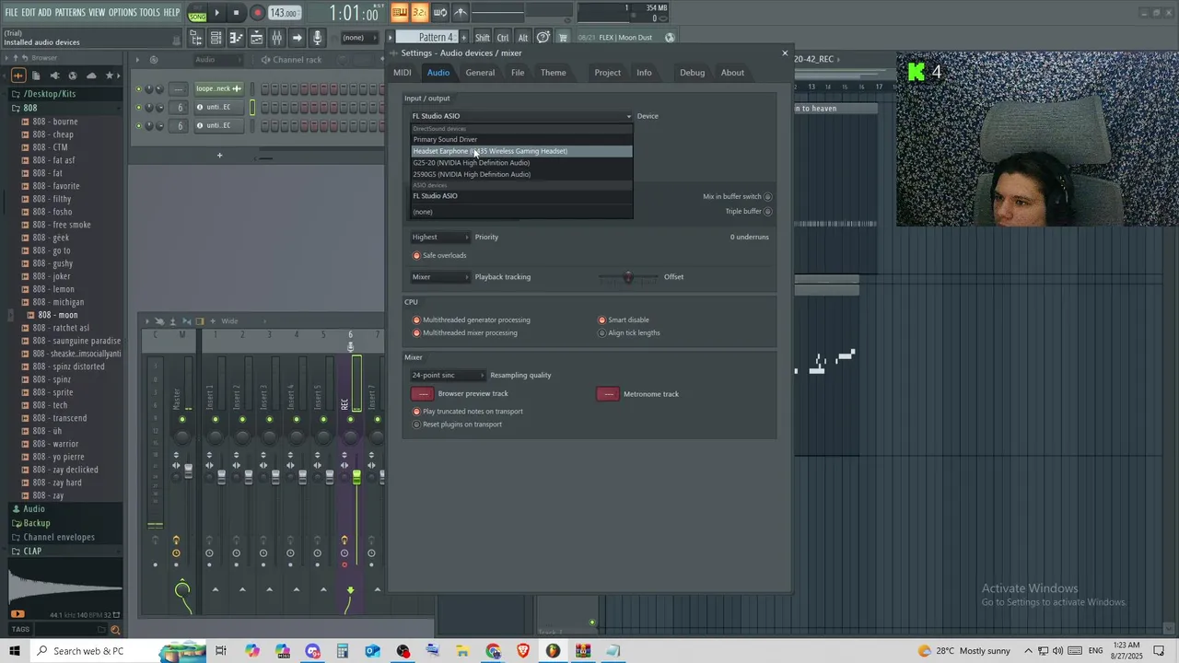Click the countdown before recording icon
The image size is (1179, 663).
(x=419, y=13)
